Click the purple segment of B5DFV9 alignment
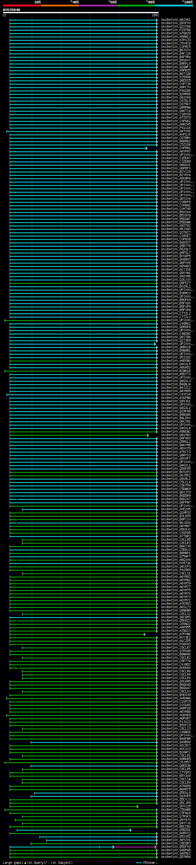The height and width of the screenshot is (865, 196). pos(134,847)
